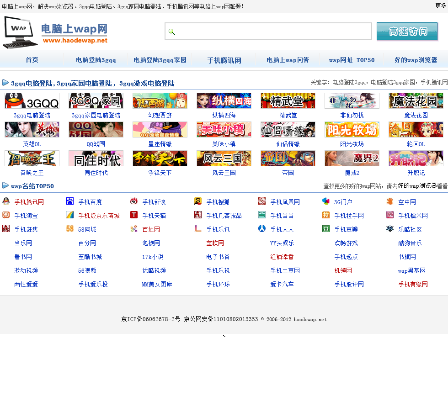448x407 pixels.
Task: Click the magnifier icon in search box
Action: [x=172, y=32]
